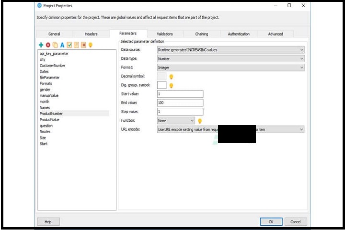The width and height of the screenshot is (345, 230).
Task: Click the Dig. group. symbol input box
Action: pos(161,85)
